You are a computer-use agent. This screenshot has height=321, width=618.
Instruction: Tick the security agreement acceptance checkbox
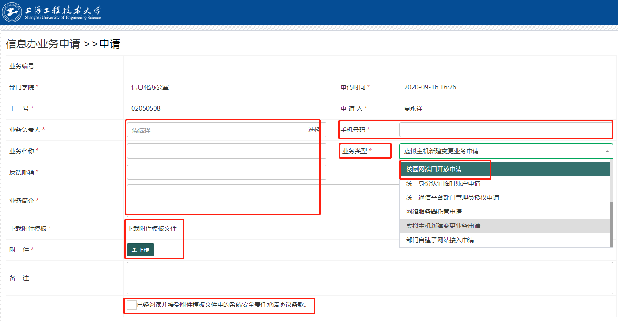132,305
